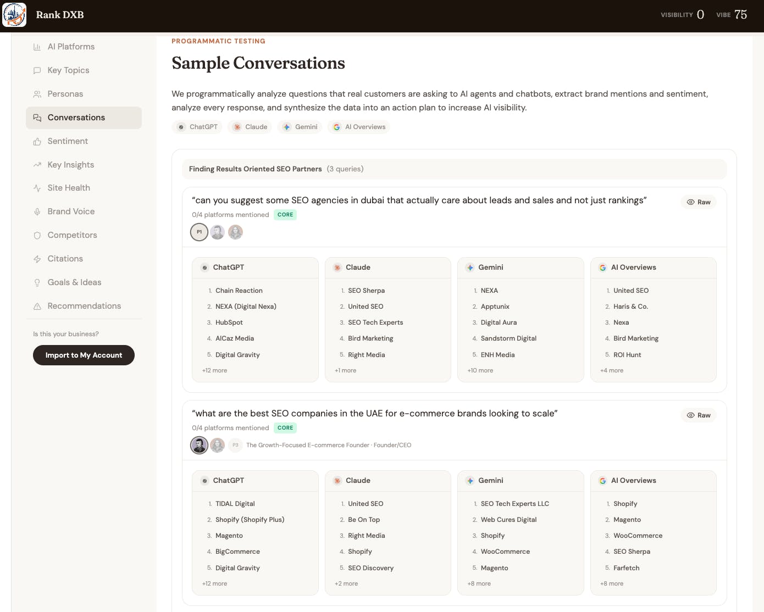Click the Goals & Ideas lightbulb icon
Image resolution: width=764 pixels, height=612 pixels.
[x=37, y=282]
